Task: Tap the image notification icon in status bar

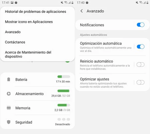Action: tap(12, 3)
